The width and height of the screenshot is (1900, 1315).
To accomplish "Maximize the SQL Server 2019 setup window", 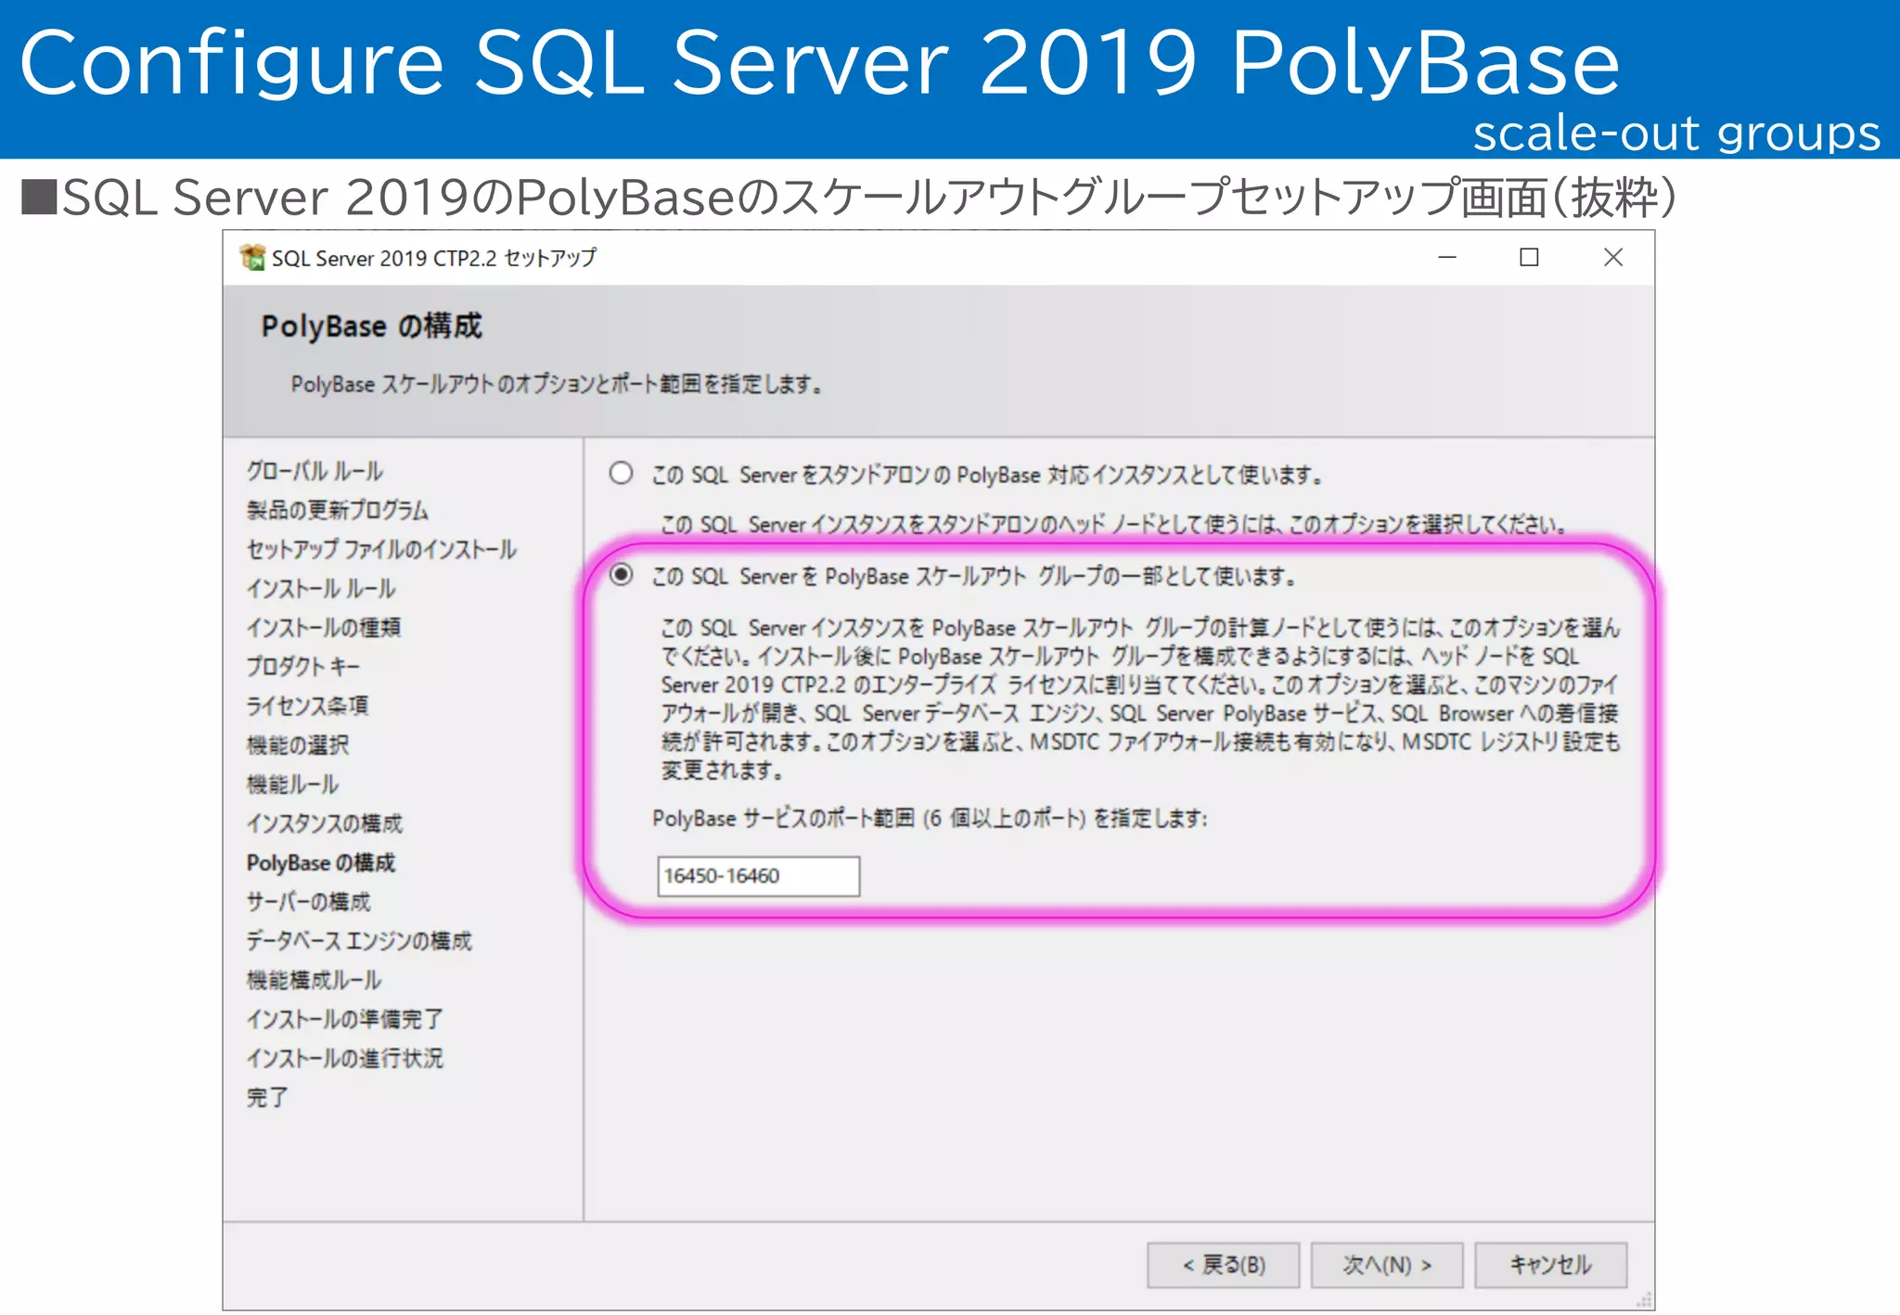I will [x=1529, y=258].
